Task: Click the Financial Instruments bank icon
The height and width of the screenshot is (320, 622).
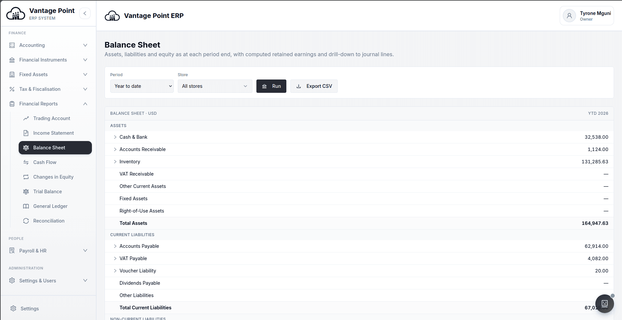Action: (x=12, y=60)
